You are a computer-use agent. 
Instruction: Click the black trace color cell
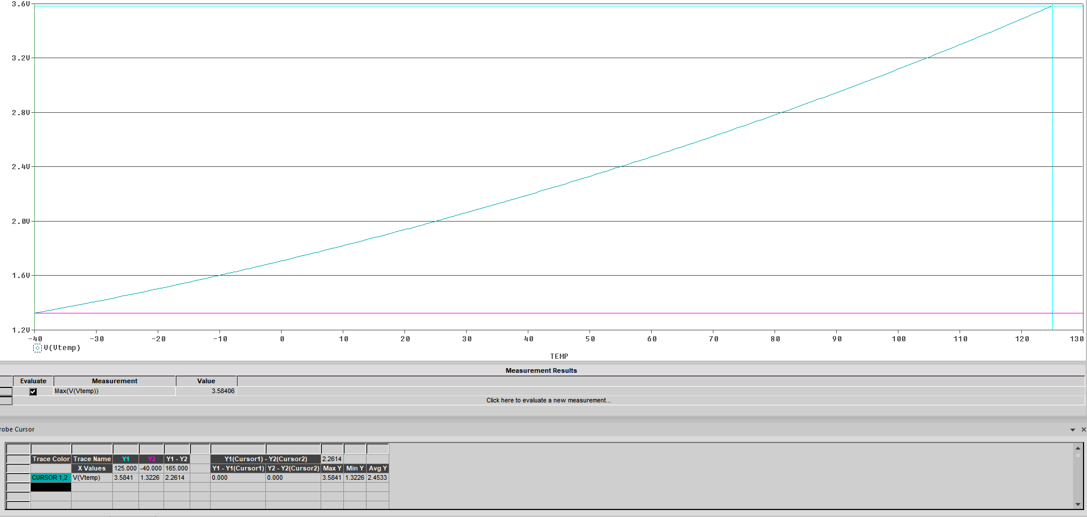[51, 487]
